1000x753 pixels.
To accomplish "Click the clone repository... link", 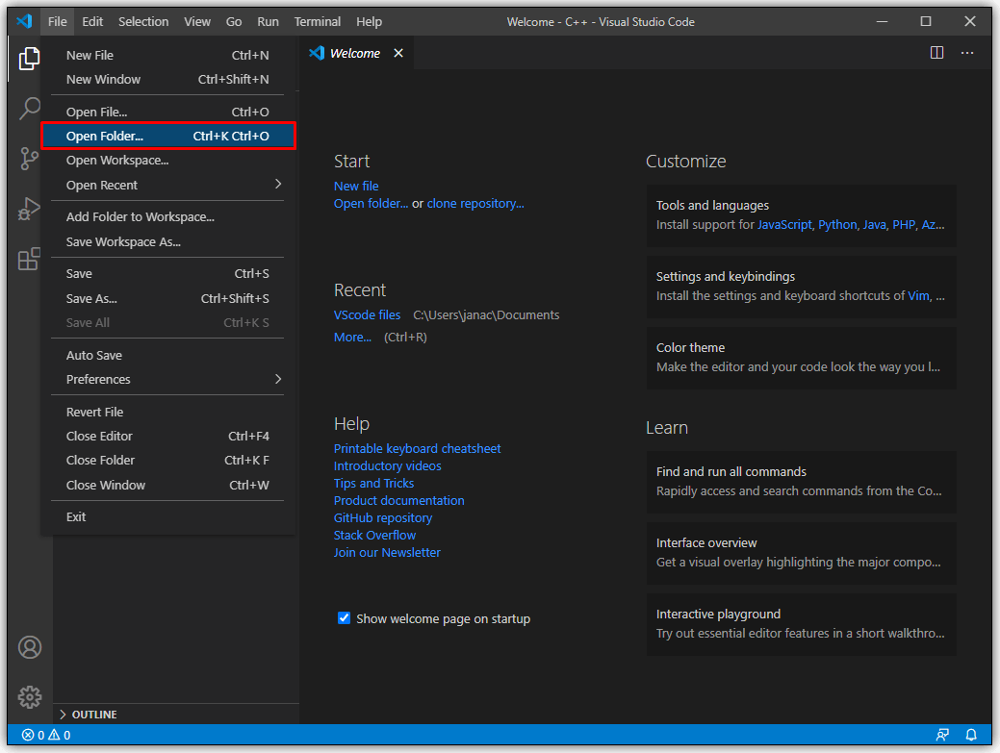I will click(475, 203).
